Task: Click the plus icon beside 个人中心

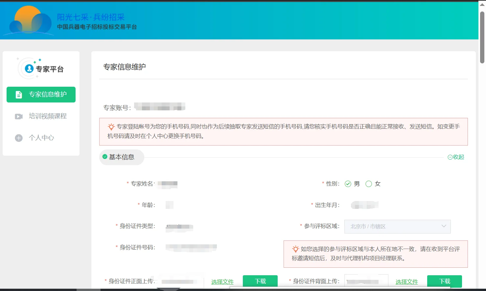Action: click(18, 138)
